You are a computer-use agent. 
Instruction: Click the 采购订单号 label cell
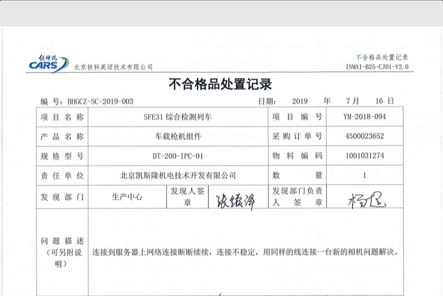(x=297, y=136)
